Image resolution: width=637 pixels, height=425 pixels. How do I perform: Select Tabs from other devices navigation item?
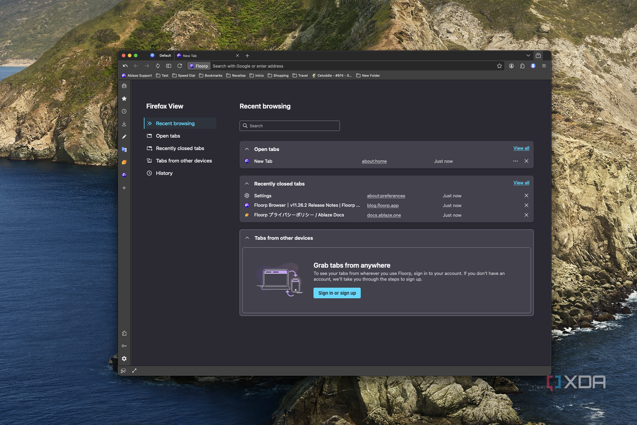(x=180, y=161)
